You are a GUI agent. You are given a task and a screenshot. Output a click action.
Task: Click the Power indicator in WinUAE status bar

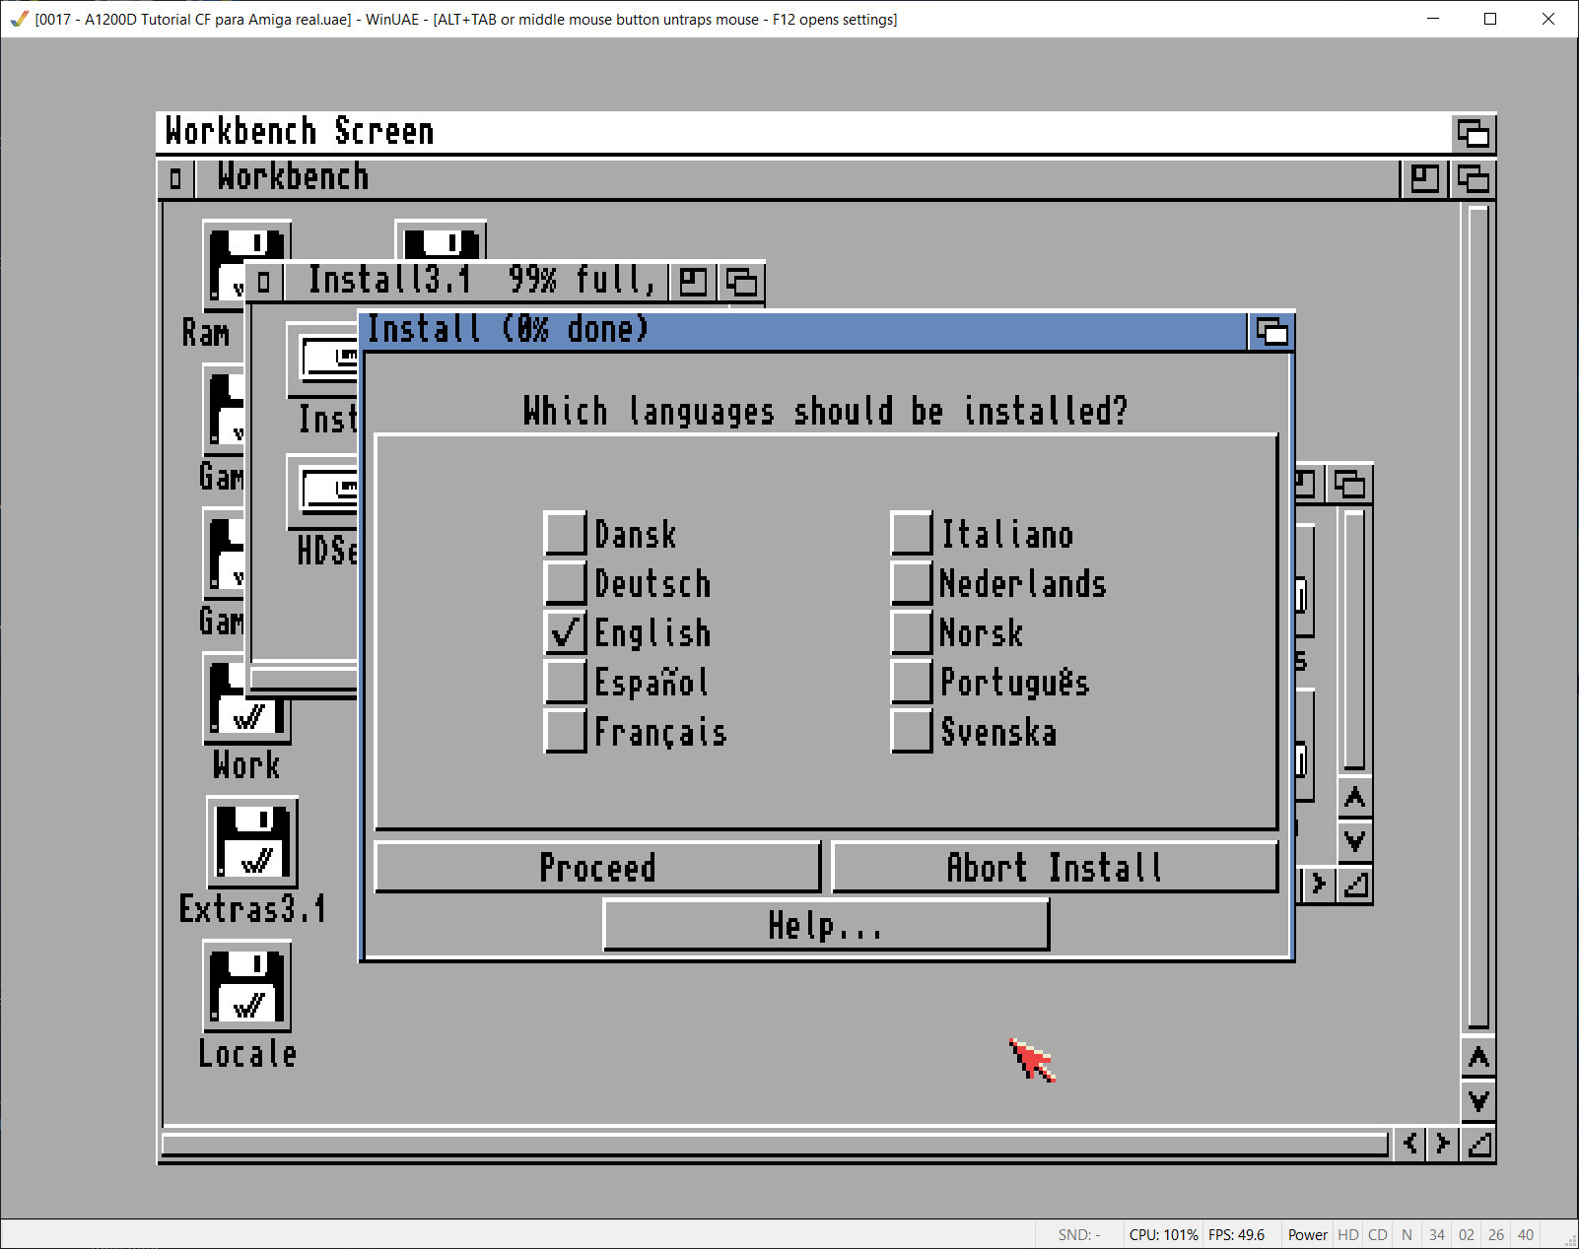[x=1307, y=1235]
